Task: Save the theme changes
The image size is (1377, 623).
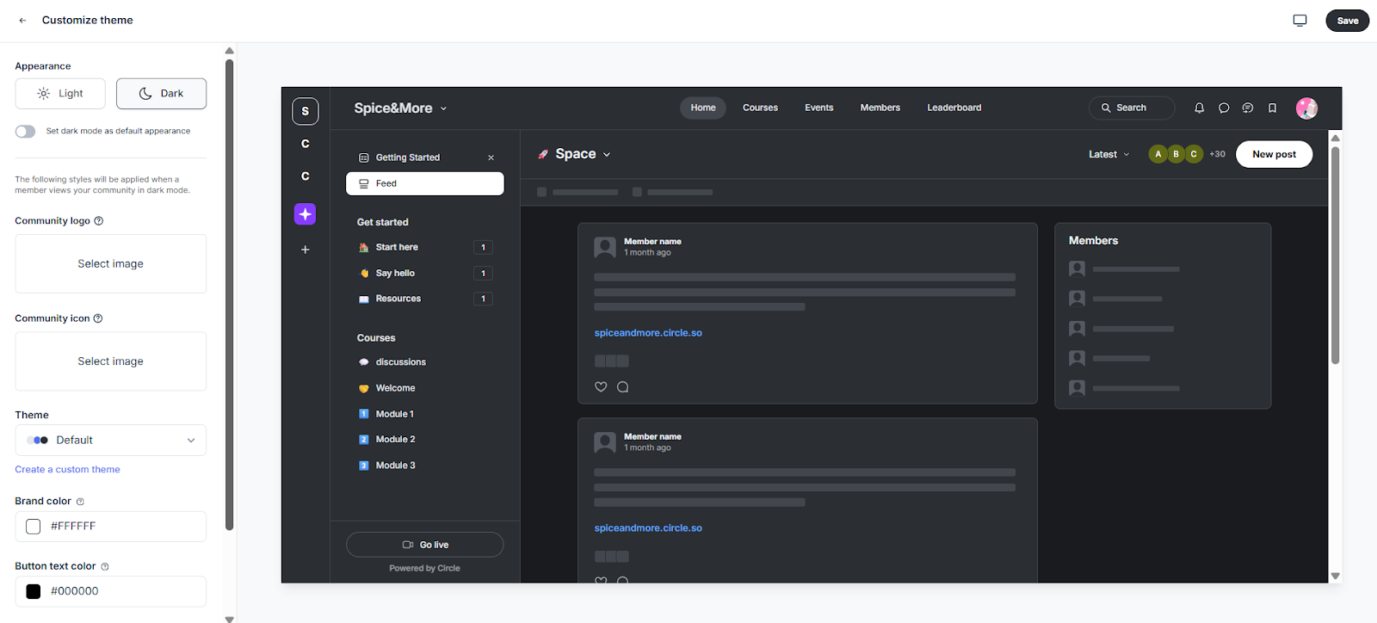Action: click(x=1348, y=21)
